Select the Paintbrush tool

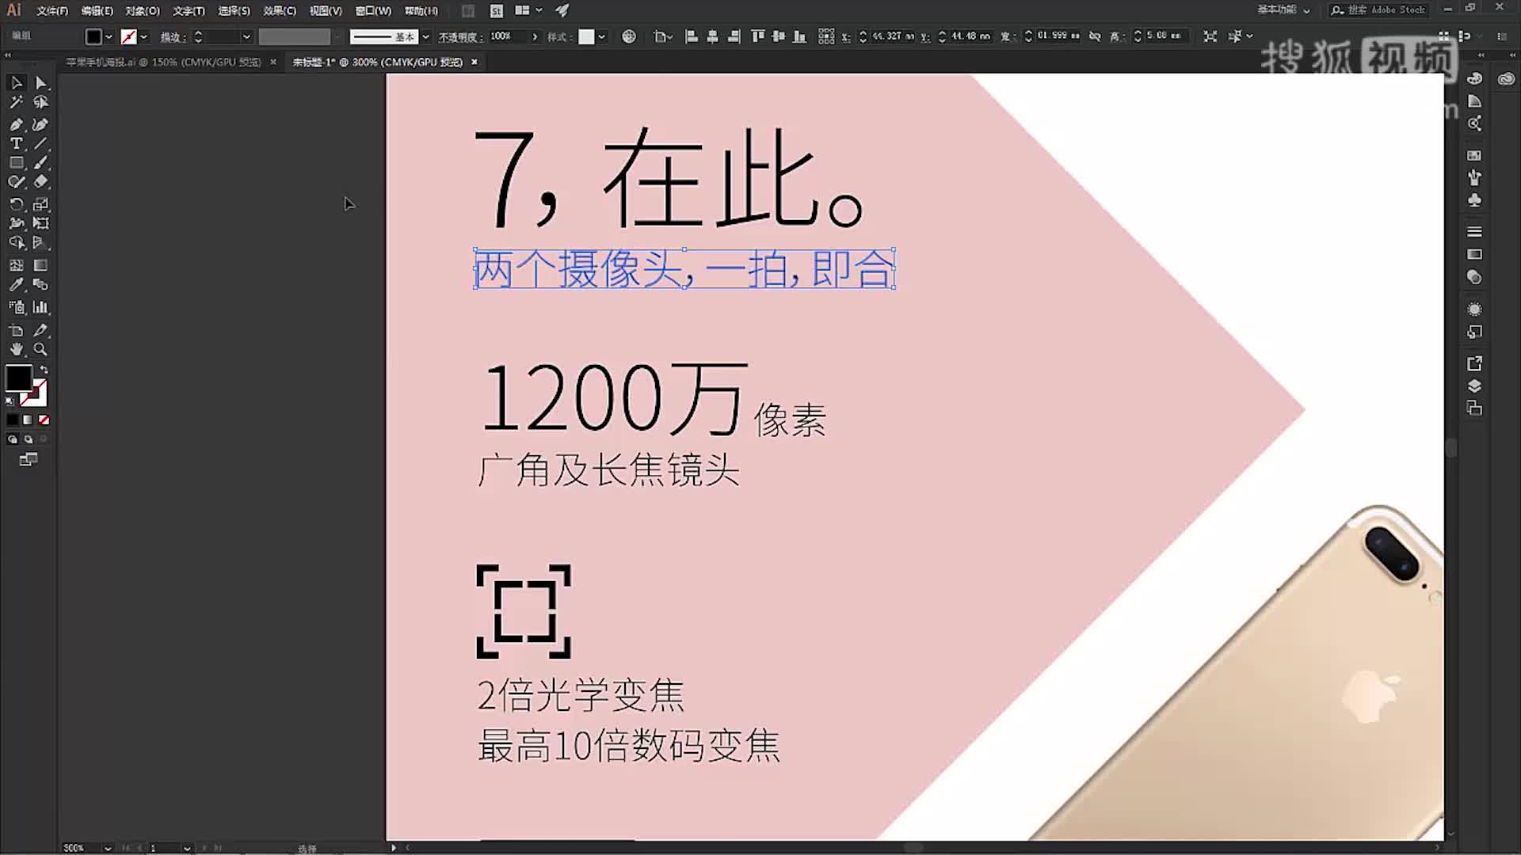click(41, 162)
